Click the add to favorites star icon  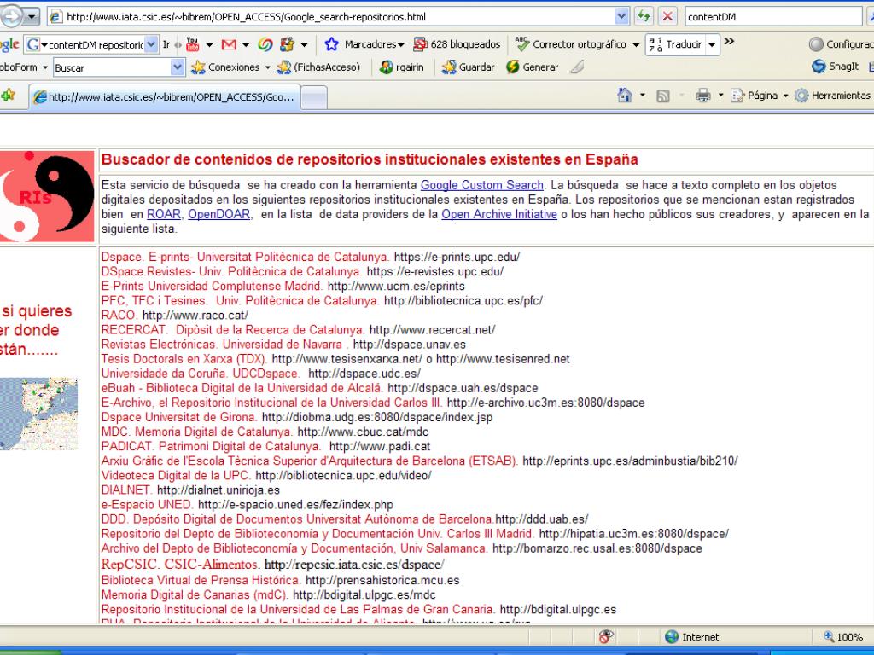pos(8,96)
